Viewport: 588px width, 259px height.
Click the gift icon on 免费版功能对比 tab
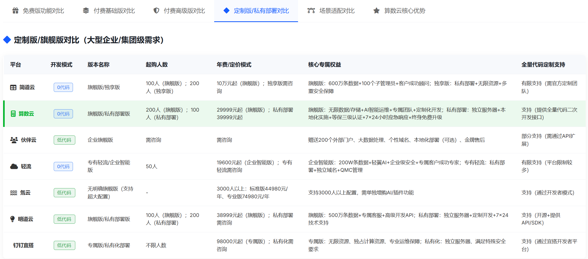point(16,11)
